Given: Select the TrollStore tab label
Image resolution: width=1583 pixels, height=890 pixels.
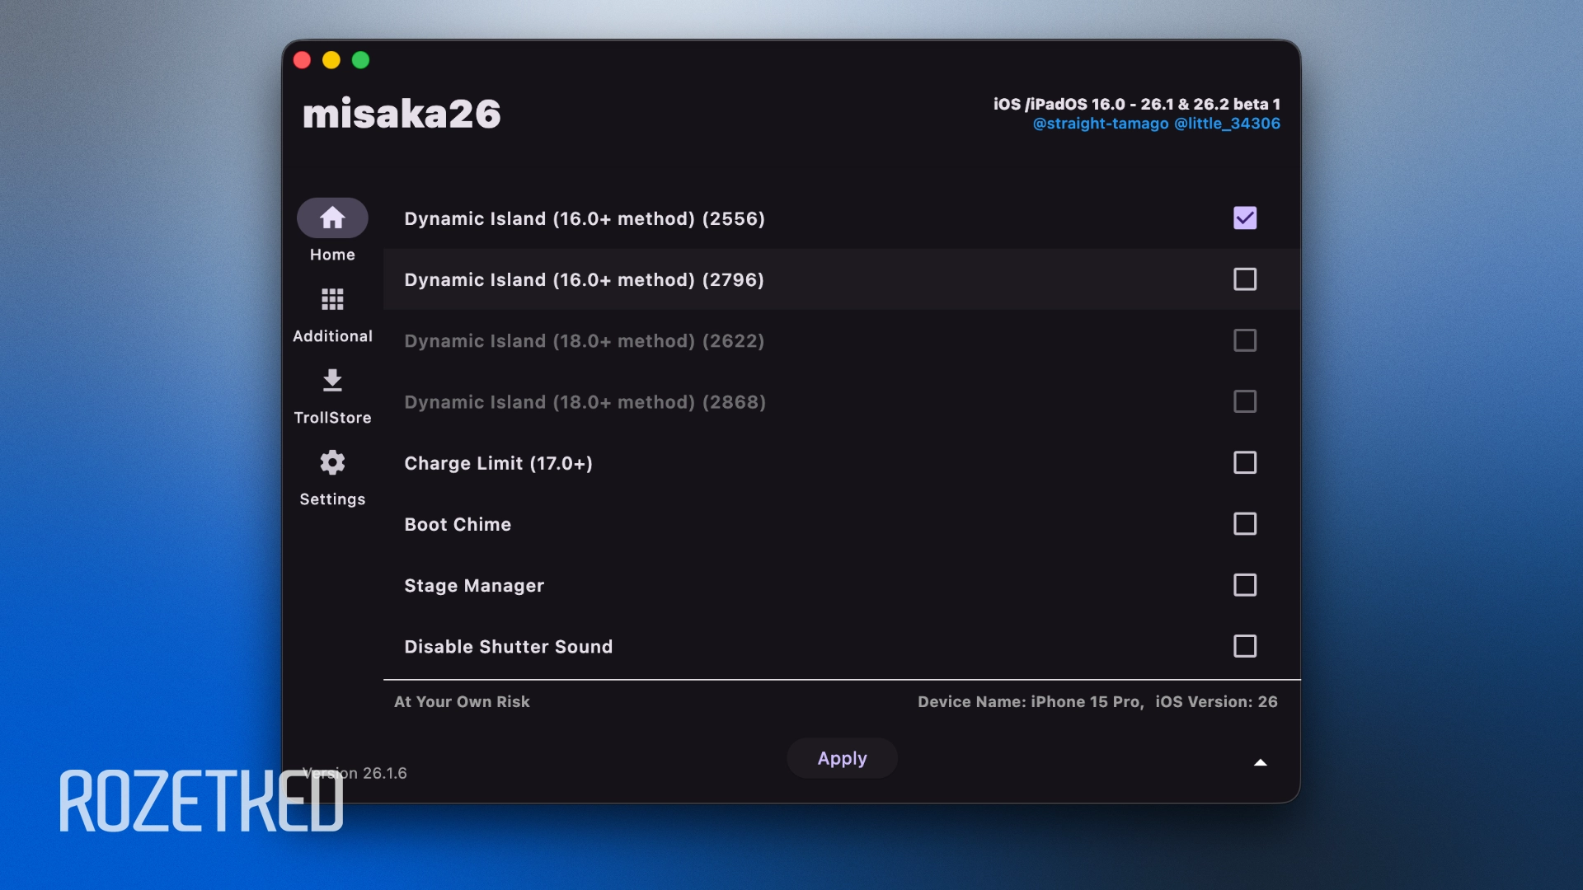Looking at the screenshot, I should [x=332, y=418].
